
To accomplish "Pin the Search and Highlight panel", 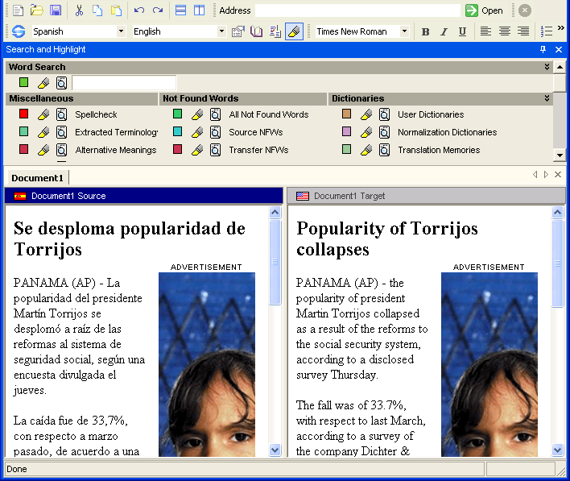I will 543,49.
